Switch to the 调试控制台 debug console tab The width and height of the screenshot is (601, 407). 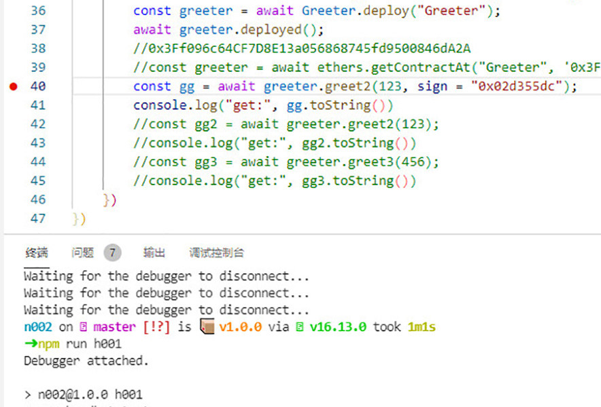click(216, 253)
